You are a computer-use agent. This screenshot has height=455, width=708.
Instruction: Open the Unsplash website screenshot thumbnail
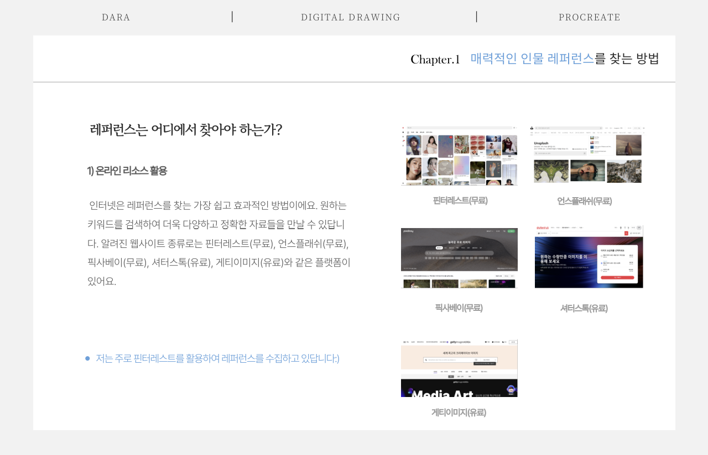[x=587, y=155]
